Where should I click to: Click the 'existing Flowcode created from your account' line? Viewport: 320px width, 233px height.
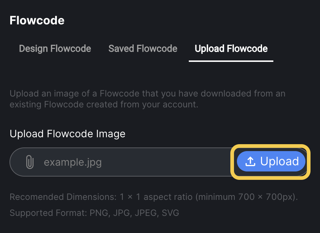[104, 104]
